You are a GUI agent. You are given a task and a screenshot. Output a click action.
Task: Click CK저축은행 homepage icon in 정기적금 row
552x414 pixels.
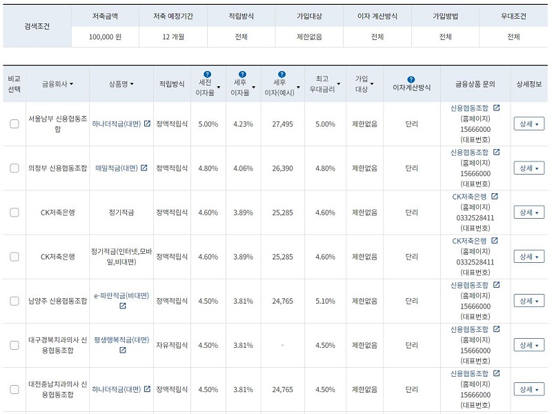tap(495, 196)
